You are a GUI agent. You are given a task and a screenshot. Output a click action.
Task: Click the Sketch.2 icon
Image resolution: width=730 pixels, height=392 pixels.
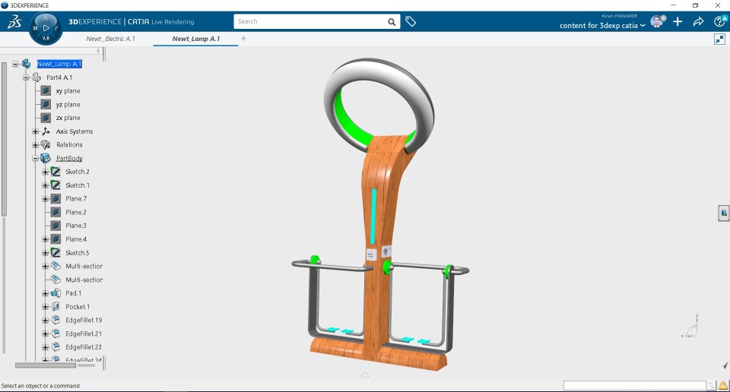point(56,172)
